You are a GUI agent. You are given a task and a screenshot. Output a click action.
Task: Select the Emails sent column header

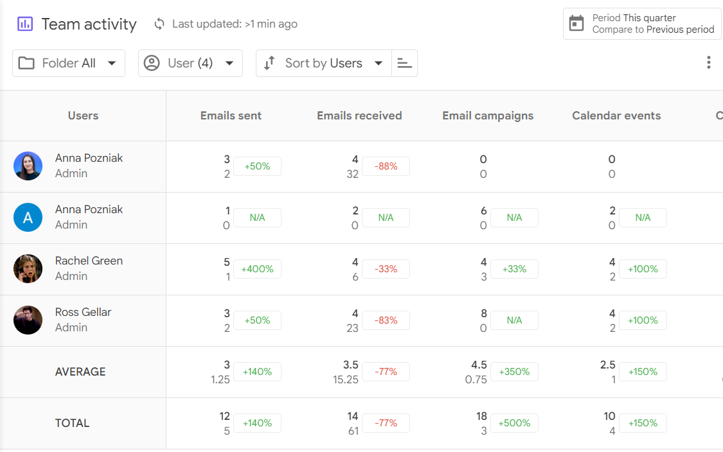click(x=231, y=116)
